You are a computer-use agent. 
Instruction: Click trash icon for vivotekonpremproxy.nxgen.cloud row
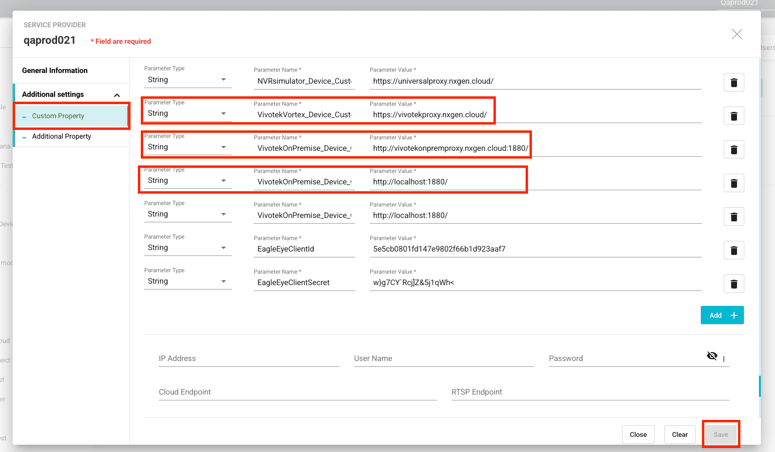point(734,149)
